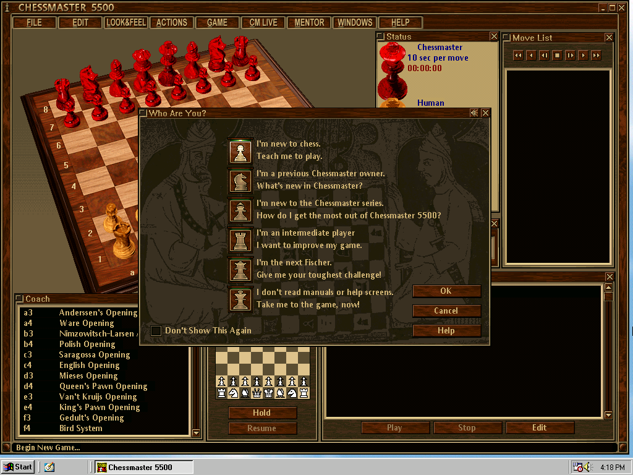Click the Edit button next to Stop
The width and height of the screenshot is (633, 475).
click(540, 428)
